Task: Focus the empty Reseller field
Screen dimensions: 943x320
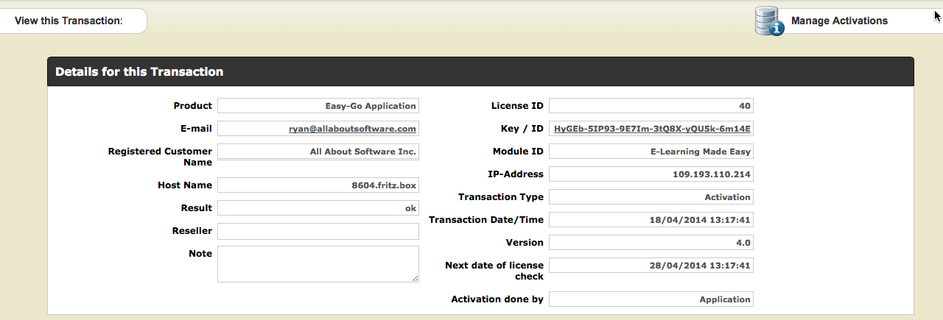Action: click(318, 231)
